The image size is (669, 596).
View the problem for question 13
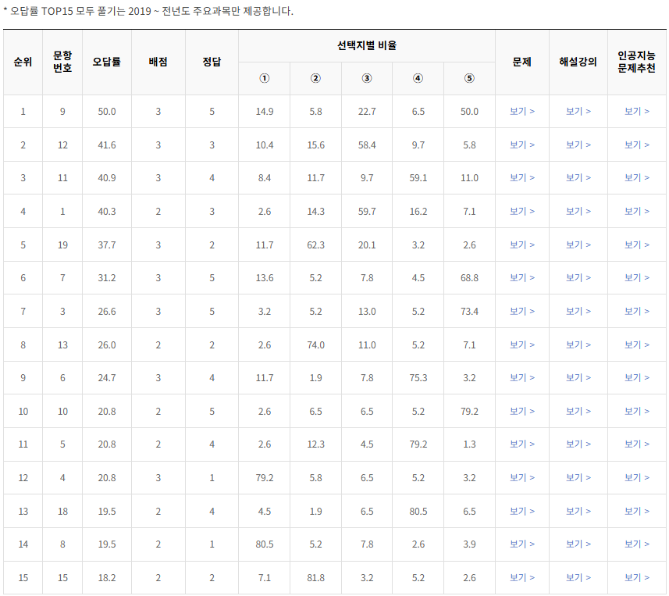521,344
